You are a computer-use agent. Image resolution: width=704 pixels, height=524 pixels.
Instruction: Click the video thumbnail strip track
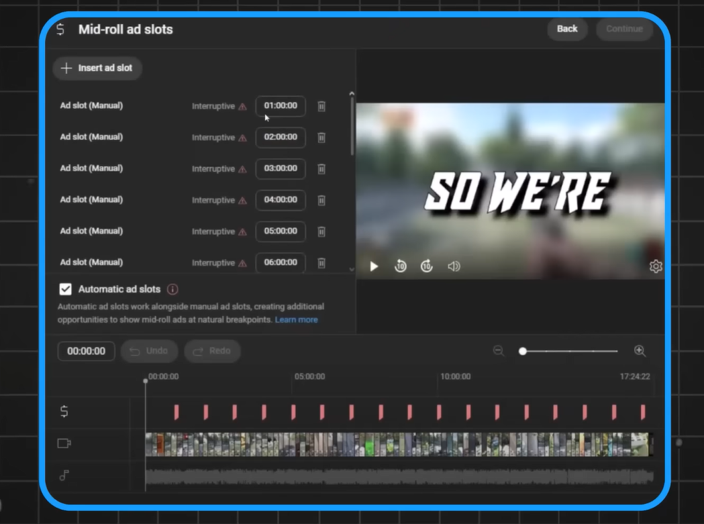[399, 445]
